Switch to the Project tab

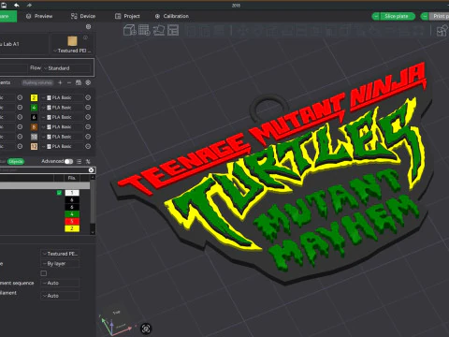(127, 16)
